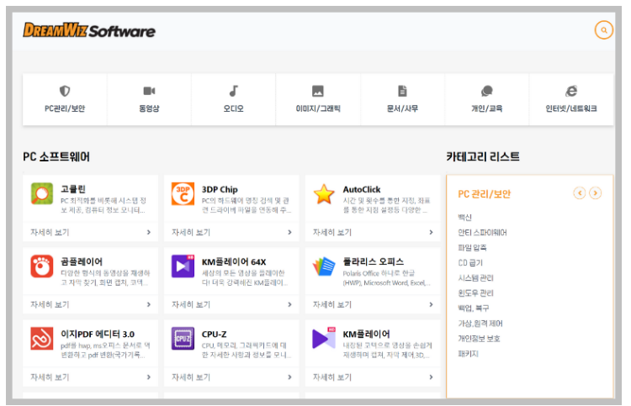The image size is (631, 406).
Task: Expand 자세히 보기 chevron for 폴라리스 오피스
Action: 431,304
